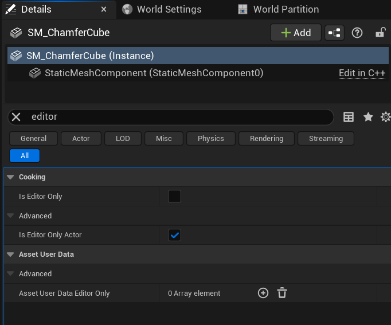
Task: Open the help question mark icon
Action: click(357, 33)
